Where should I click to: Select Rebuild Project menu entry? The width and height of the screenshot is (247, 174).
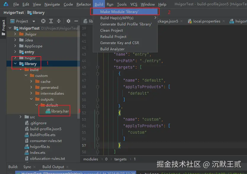(125, 37)
